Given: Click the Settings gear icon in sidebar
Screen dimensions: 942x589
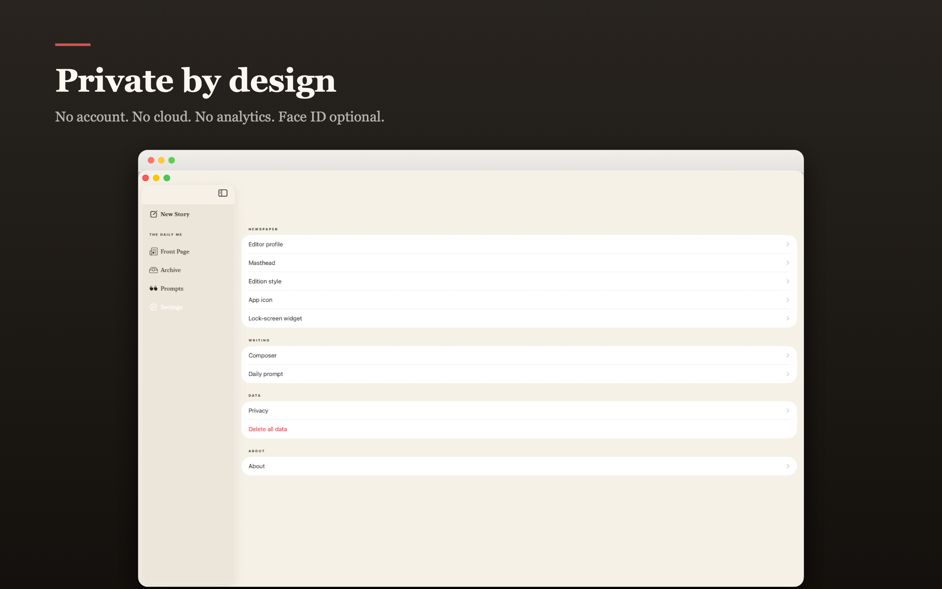Looking at the screenshot, I should coord(153,307).
